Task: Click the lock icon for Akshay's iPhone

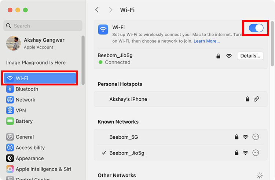Action: coord(247,99)
